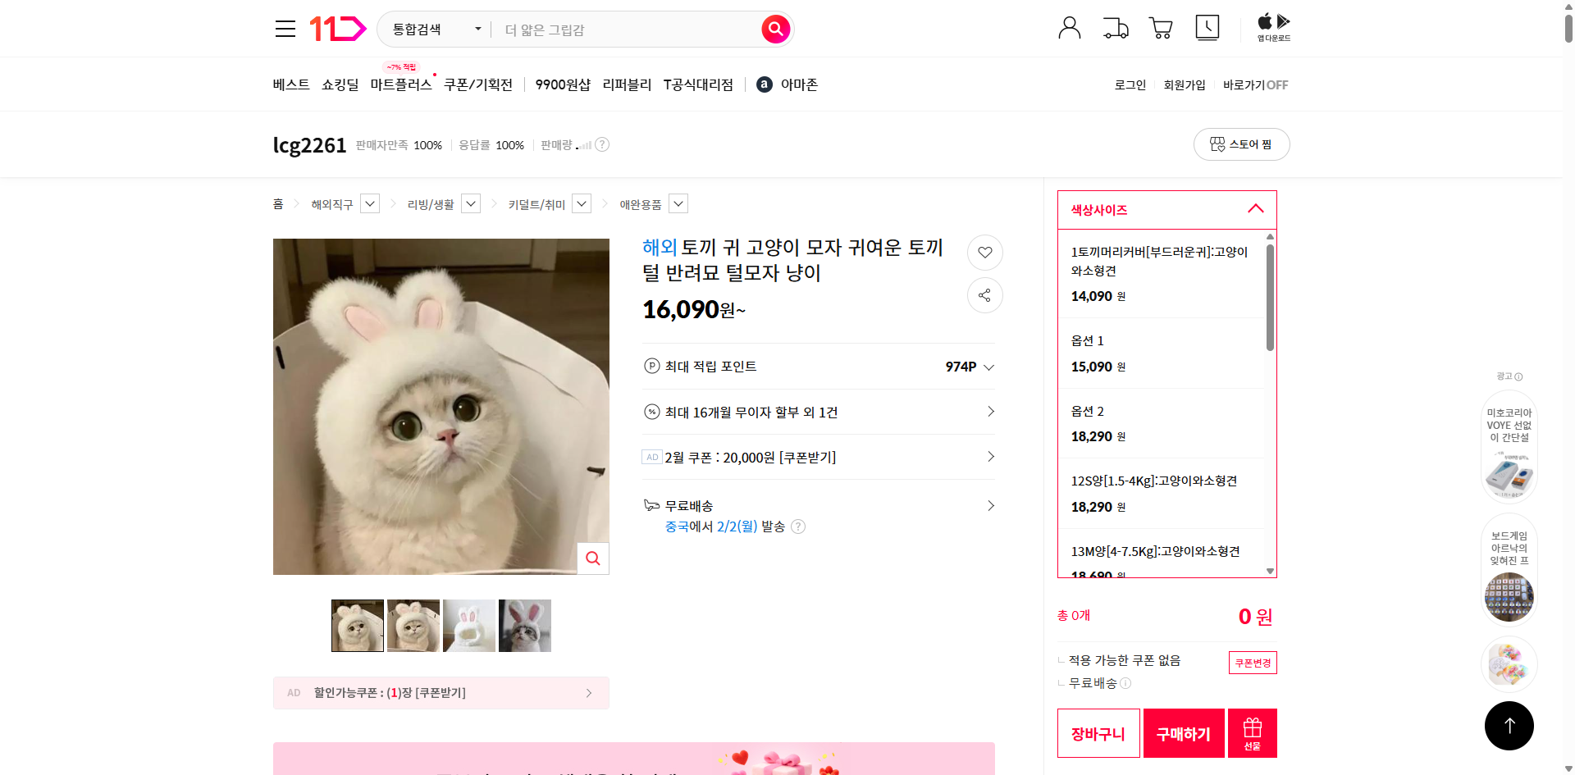Click the delivery tracking icon

pyautogui.click(x=1115, y=27)
